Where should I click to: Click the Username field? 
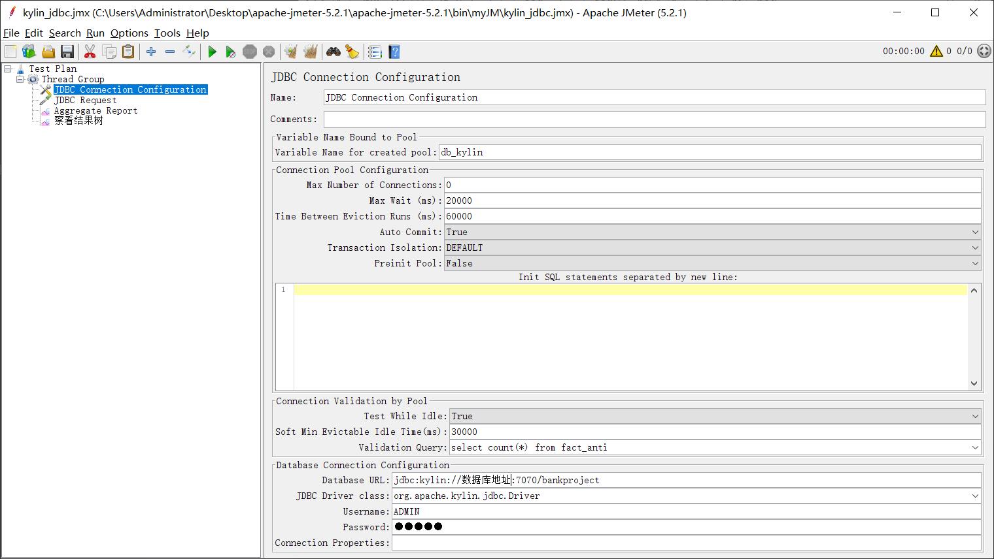tap(687, 511)
